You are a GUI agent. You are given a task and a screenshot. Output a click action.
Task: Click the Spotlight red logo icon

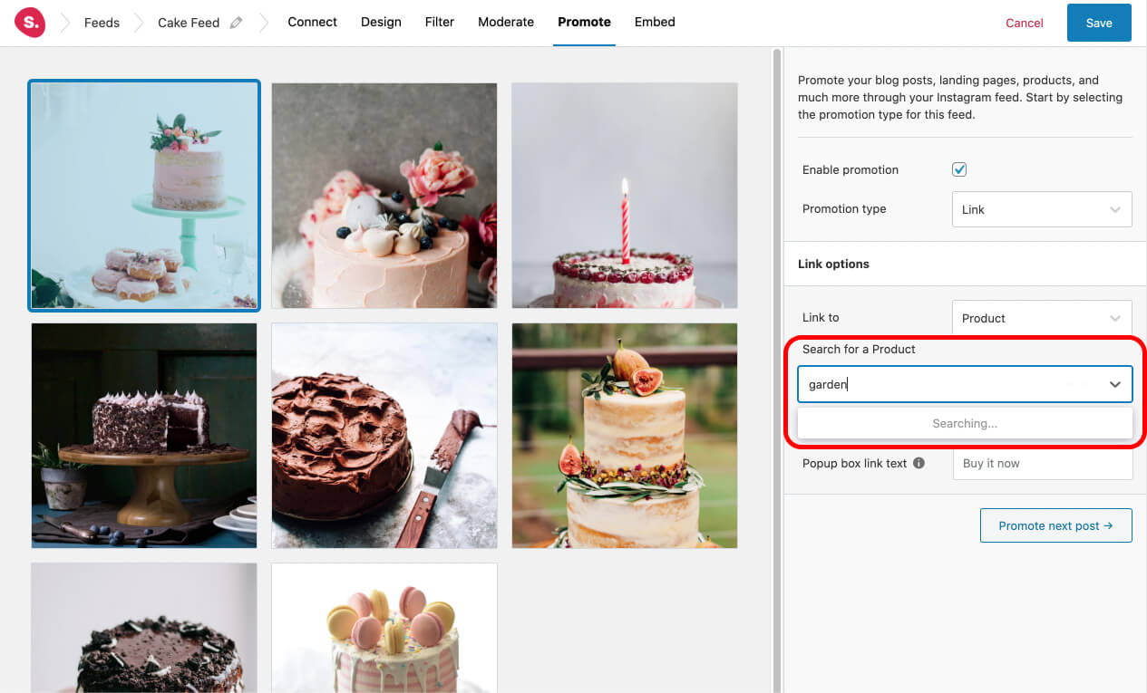[x=30, y=23]
